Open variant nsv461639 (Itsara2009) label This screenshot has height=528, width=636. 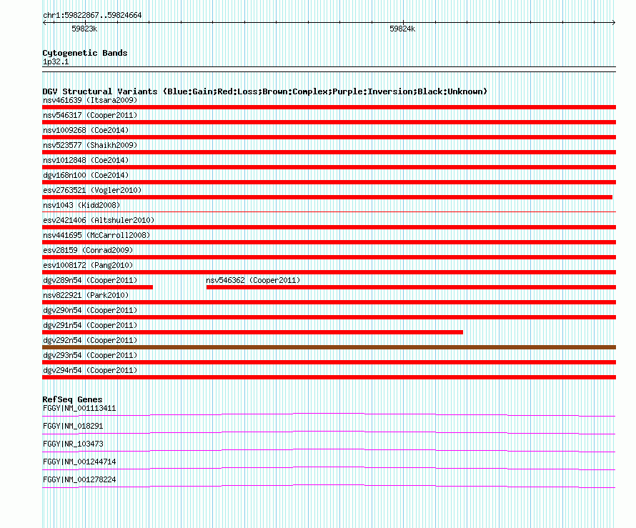point(90,100)
